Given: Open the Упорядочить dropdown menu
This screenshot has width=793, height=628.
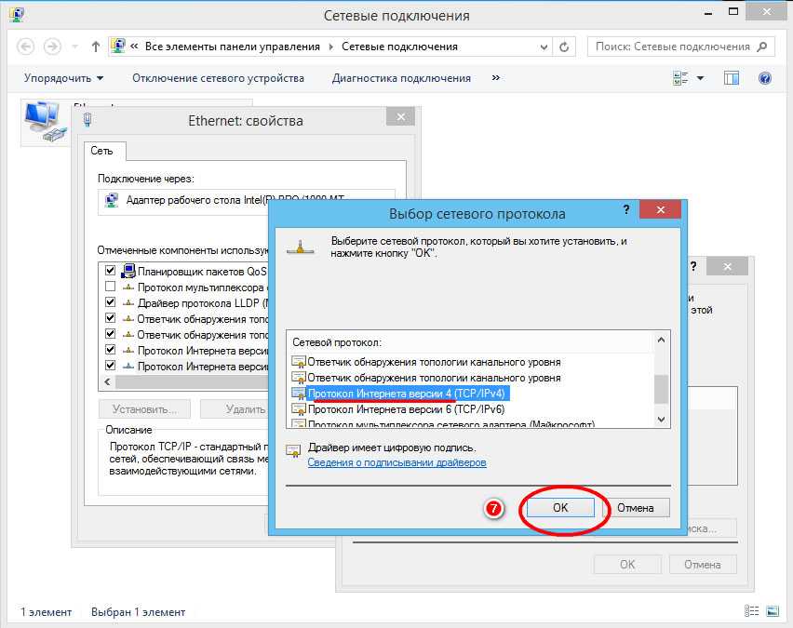Looking at the screenshot, I should (x=63, y=78).
